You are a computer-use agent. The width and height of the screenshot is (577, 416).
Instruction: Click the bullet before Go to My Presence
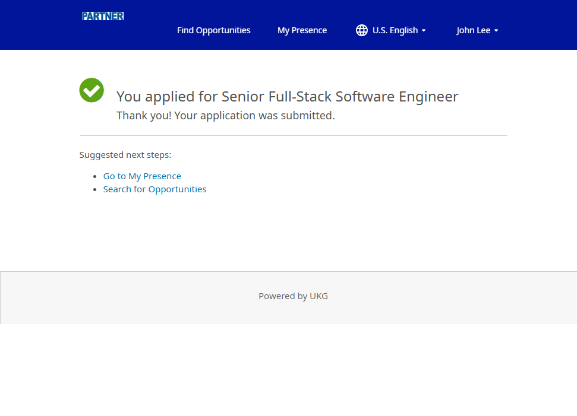click(x=95, y=177)
